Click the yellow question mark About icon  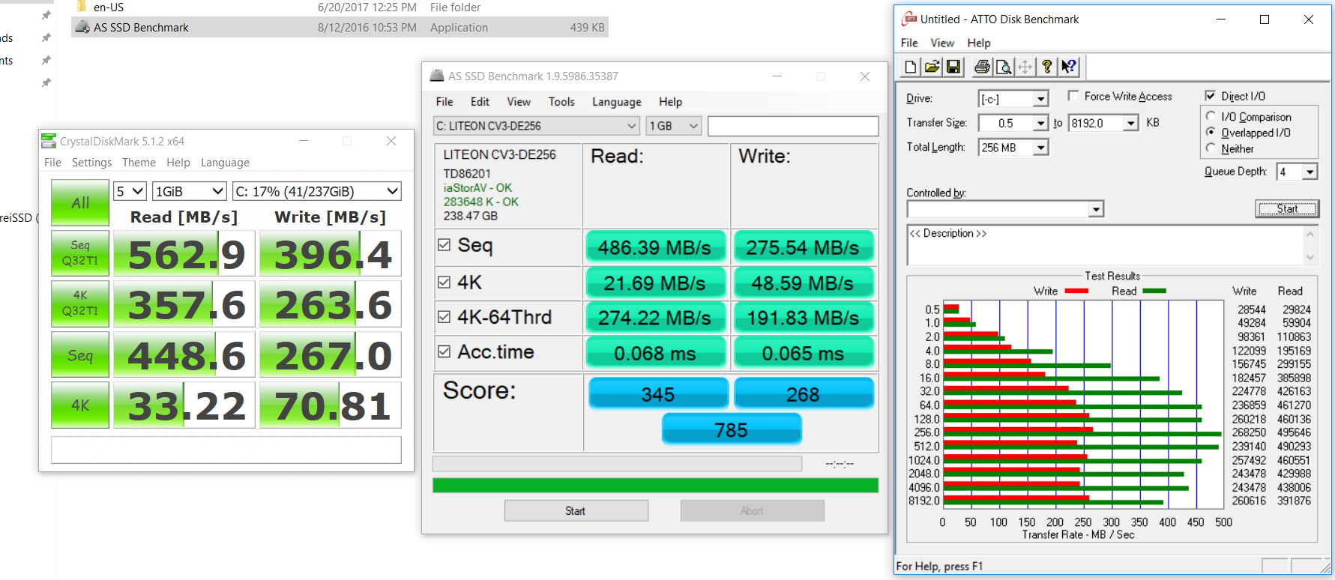[x=1047, y=67]
